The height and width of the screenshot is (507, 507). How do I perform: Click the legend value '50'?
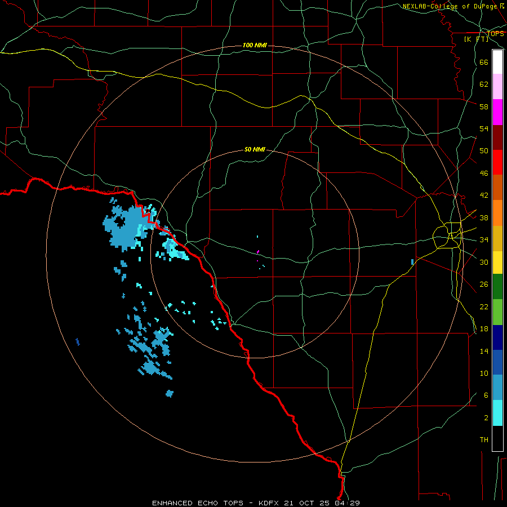(484, 150)
